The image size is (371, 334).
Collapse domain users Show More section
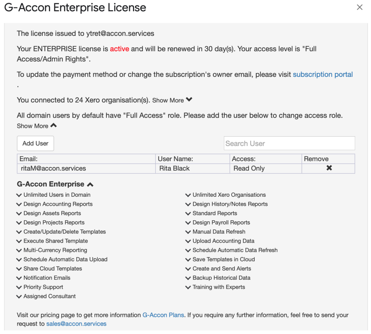click(x=54, y=125)
